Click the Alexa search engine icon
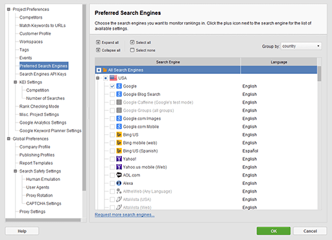Image resolution: width=332 pixels, height=240 pixels. pos(119,183)
